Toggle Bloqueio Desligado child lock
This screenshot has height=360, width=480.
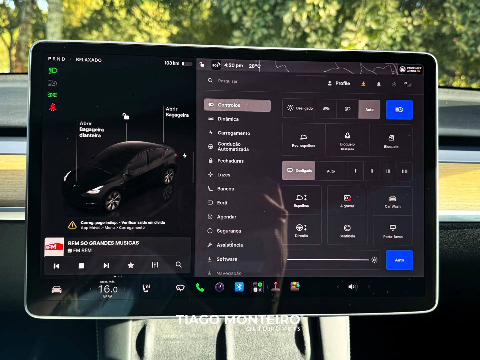(347, 140)
